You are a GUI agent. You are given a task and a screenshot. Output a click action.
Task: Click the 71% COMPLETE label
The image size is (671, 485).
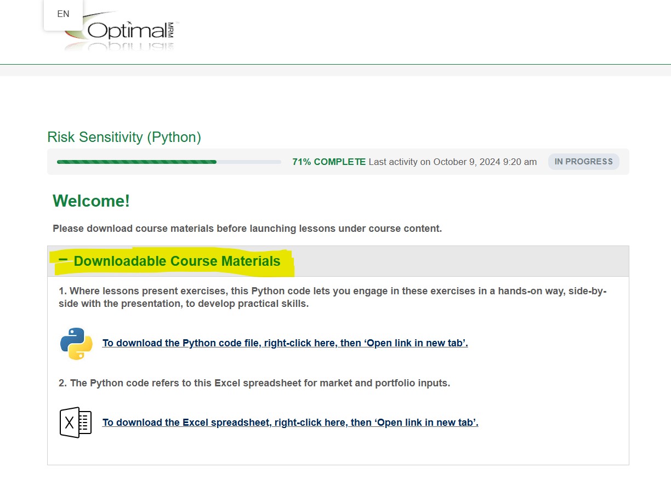click(x=328, y=162)
